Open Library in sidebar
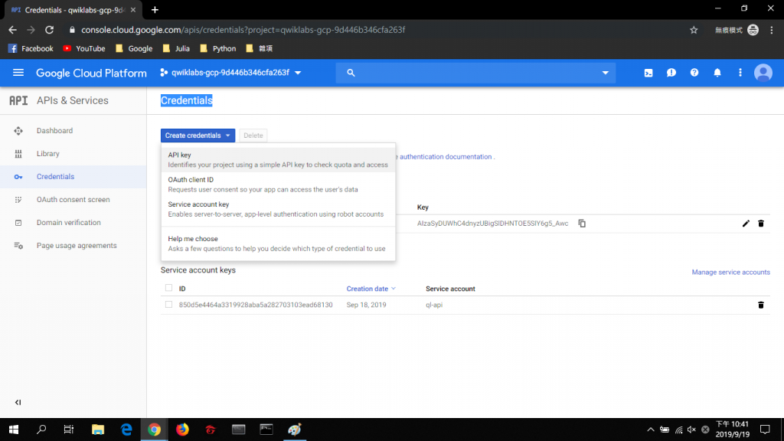This screenshot has width=784, height=441. [73, 154]
